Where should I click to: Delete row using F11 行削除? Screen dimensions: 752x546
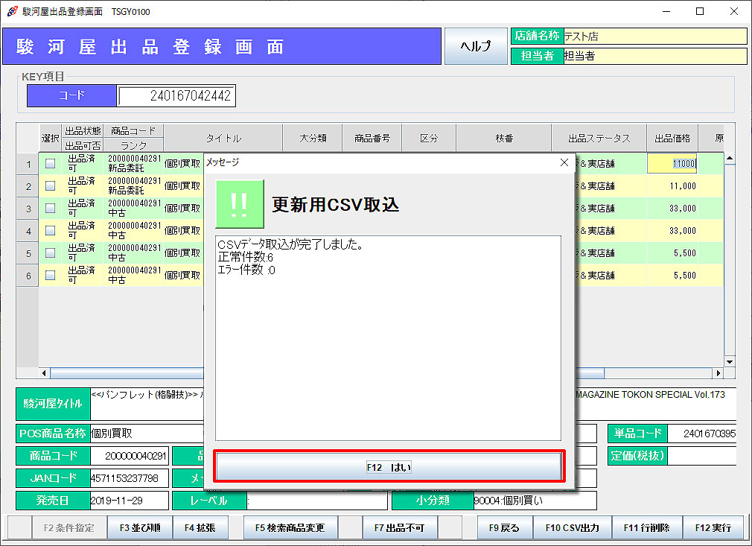pos(646,527)
